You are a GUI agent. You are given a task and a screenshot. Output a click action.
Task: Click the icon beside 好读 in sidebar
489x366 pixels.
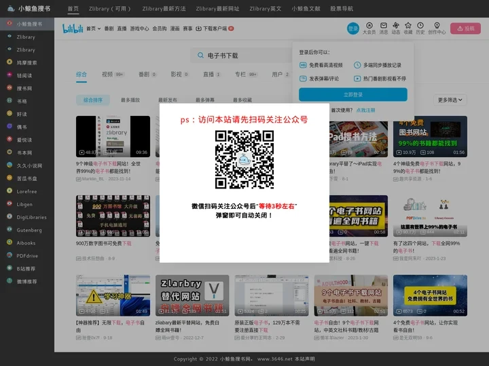coord(10,113)
